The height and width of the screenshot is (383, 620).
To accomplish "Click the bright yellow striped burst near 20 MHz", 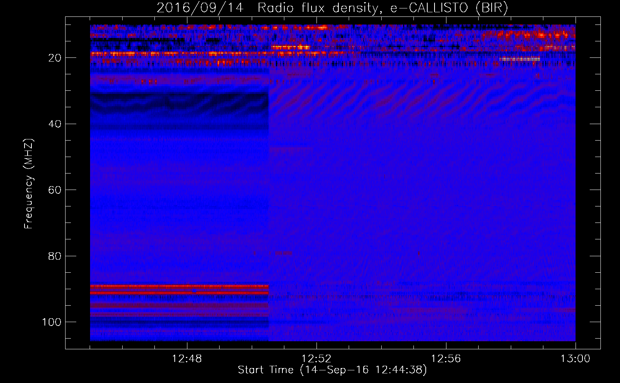I will coord(520,59).
